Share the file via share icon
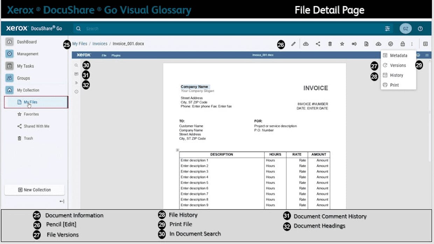This screenshot has height=244, width=434. [318, 44]
